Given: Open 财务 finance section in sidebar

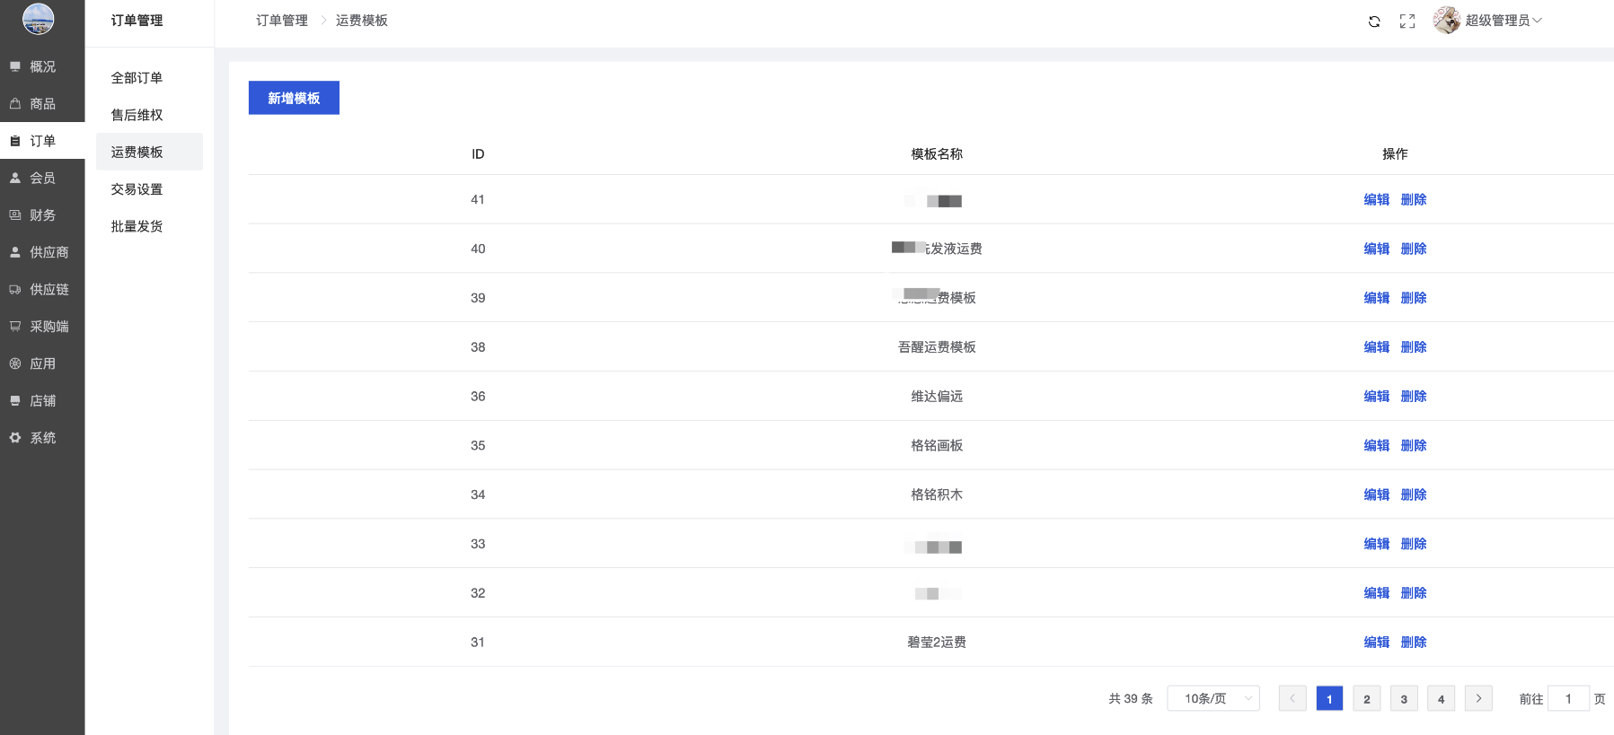Looking at the screenshot, I should (41, 215).
